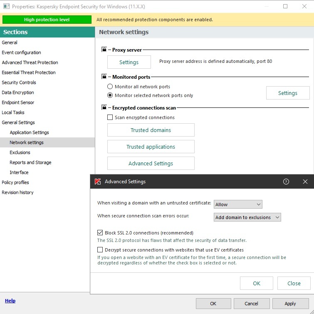Click the help question mark in Advanced Settings

pos(286,182)
